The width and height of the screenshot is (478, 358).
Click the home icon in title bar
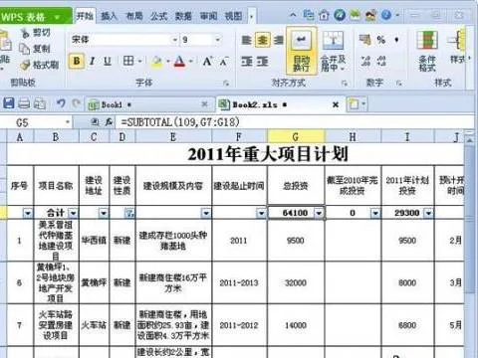point(325,15)
